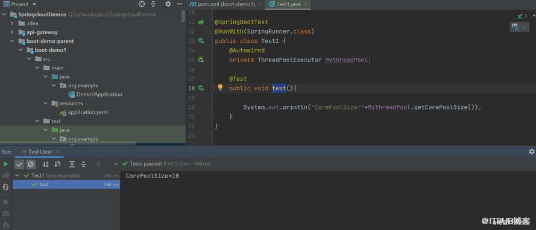
Task: Expand the .idea folder
Action: pos(12,23)
